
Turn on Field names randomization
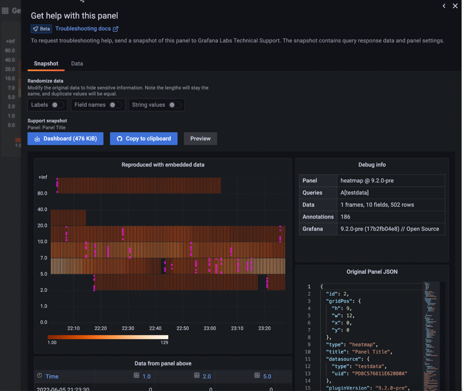[115, 105]
